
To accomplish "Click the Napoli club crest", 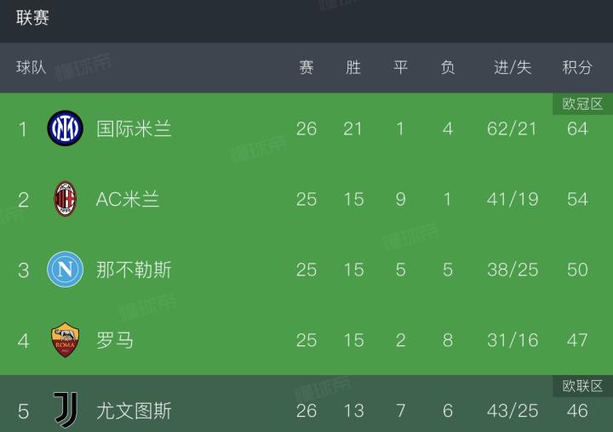I will [x=66, y=270].
